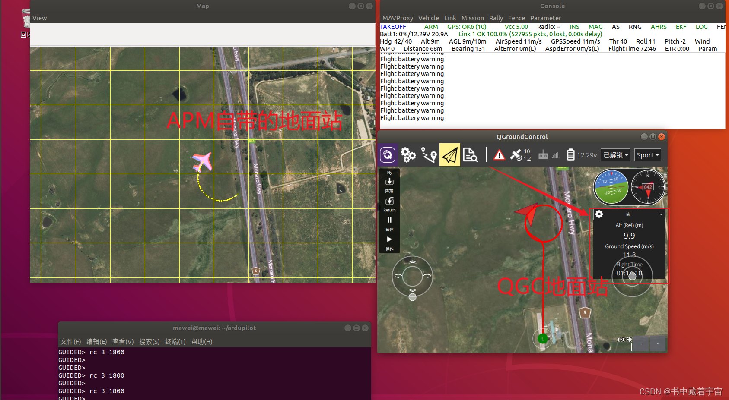Screen dimensions: 729x400
Task: Open the armed state 已解锁 dropdown
Action: tap(615, 155)
